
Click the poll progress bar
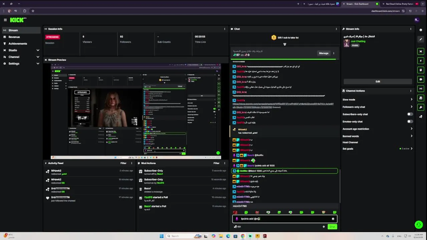pyautogui.click(x=284, y=59)
